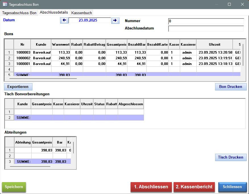Switch to the Tagesabschluss Bon tab

[19, 13]
